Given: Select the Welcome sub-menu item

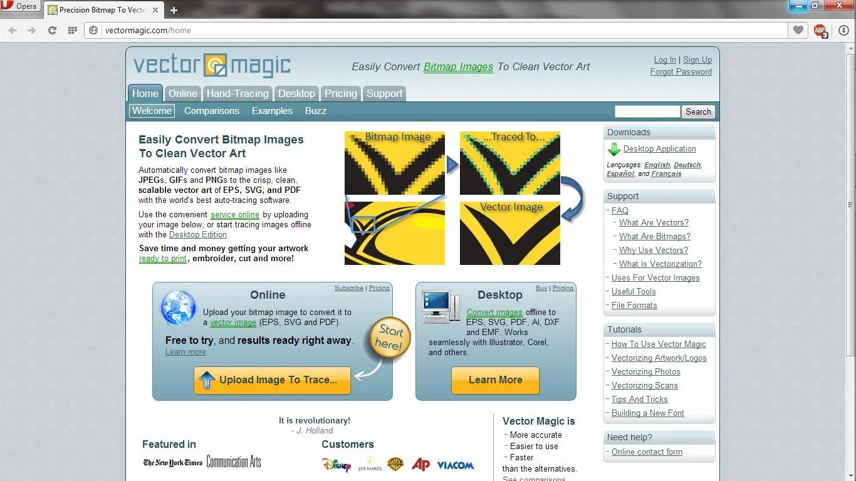Looking at the screenshot, I should [x=152, y=111].
